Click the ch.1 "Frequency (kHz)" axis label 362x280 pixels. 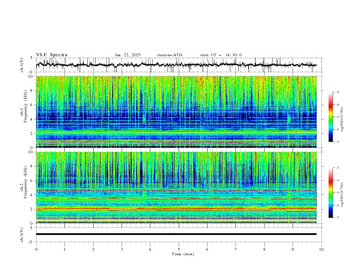click(26, 107)
